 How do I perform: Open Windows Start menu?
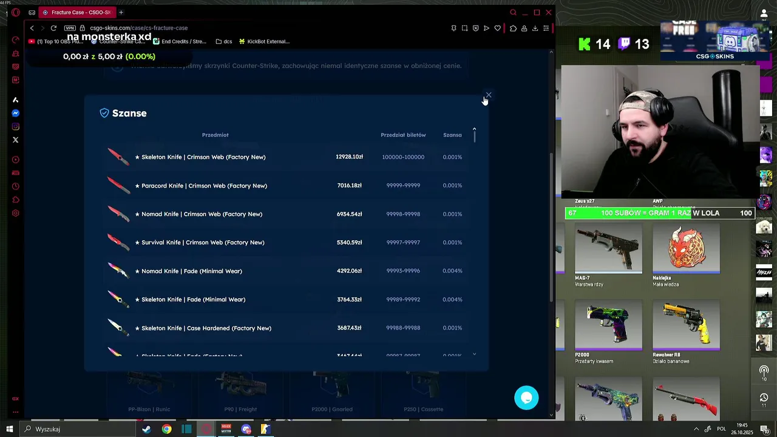point(9,429)
